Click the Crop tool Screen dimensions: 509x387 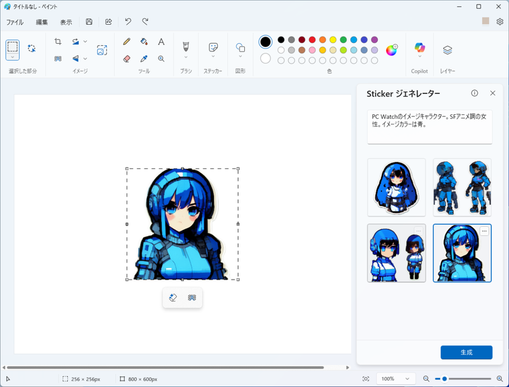(x=59, y=41)
